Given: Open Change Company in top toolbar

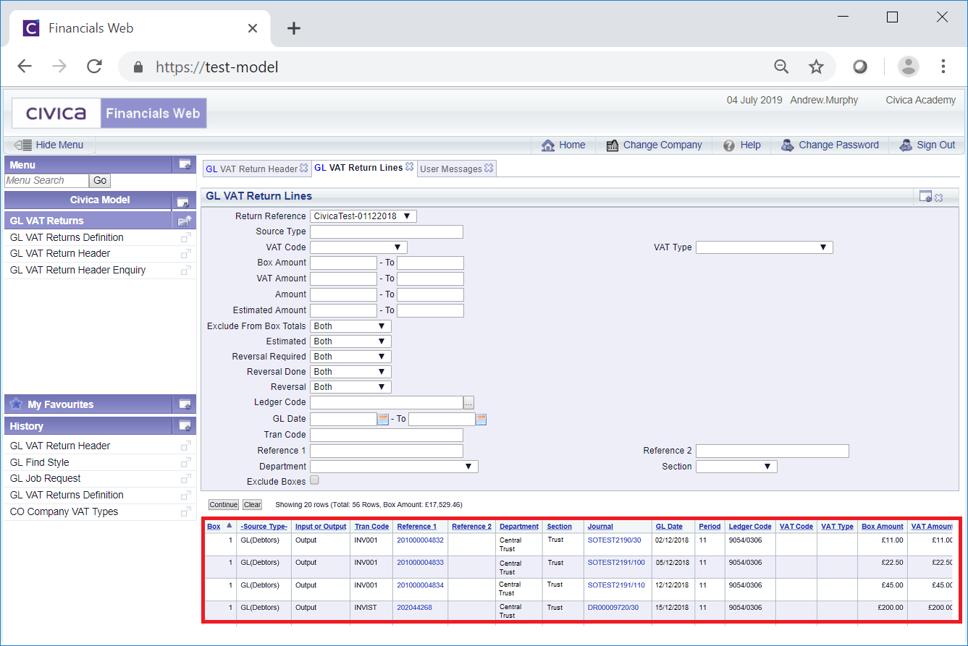Looking at the screenshot, I should [x=654, y=145].
